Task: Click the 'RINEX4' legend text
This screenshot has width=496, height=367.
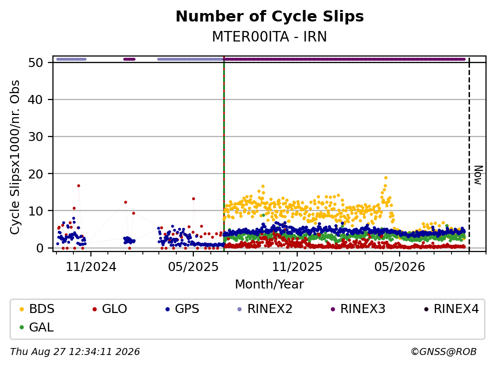Action: 456,309
